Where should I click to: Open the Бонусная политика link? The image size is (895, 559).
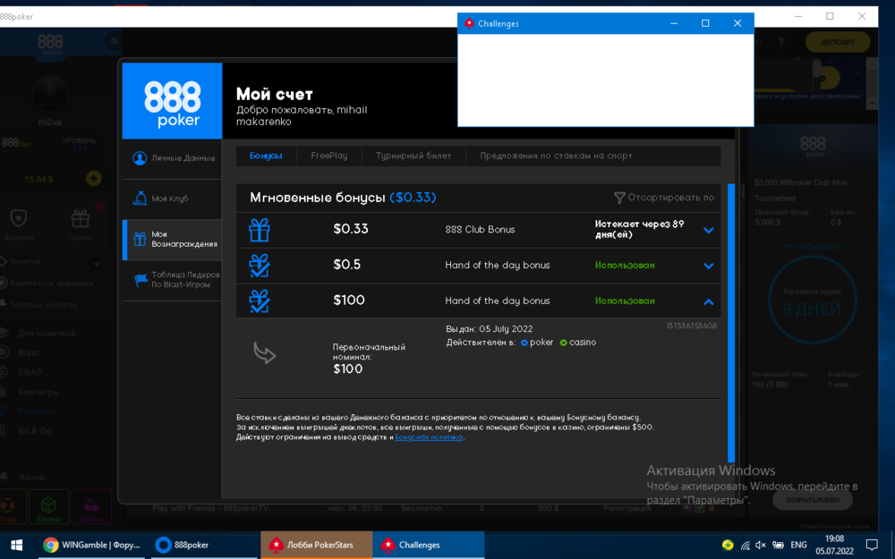click(x=429, y=437)
